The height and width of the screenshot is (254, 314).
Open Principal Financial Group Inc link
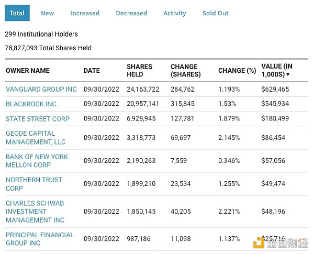pyautogui.click(x=40, y=239)
